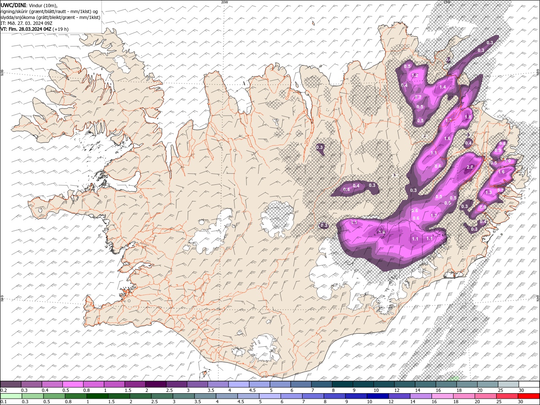Click the pale grey 25 snow legend swatch

click(508, 384)
